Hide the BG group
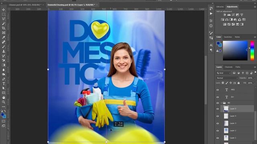 point(218,103)
